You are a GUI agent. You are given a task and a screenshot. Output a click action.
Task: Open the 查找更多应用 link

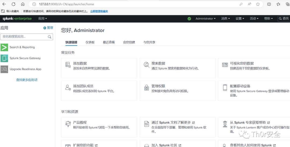coord(27,80)
